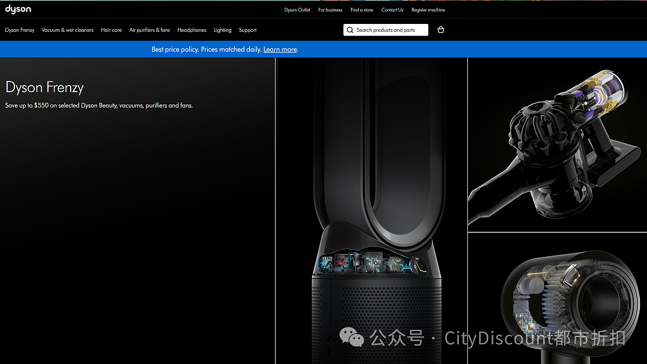Click the cordless vacuum cutaway image
Image resolution: width=647 pixels, height=364 pixels.
pyautogui.click(x=558, y=145)
